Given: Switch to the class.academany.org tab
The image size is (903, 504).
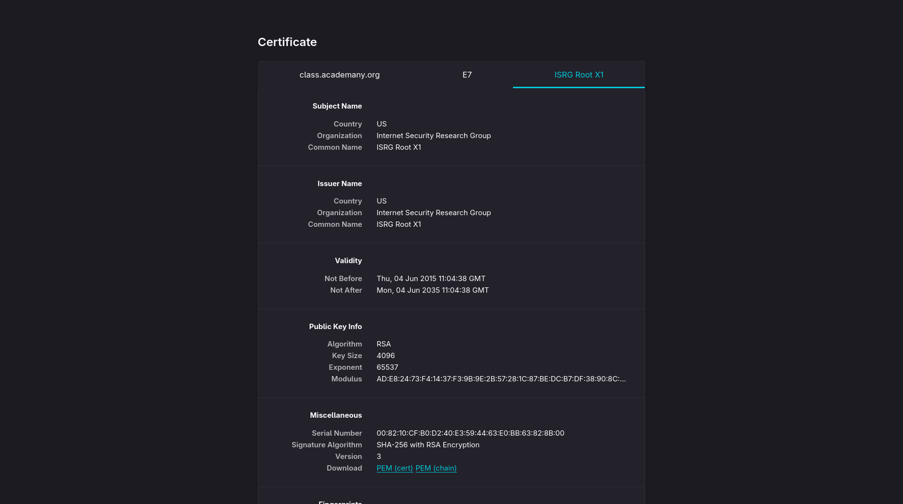Looking at the screenshot, I should point(339,75).
